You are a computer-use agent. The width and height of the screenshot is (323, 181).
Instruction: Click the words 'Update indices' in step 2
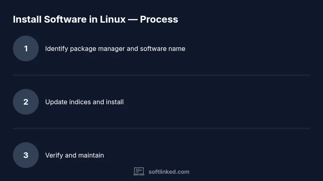68,102
